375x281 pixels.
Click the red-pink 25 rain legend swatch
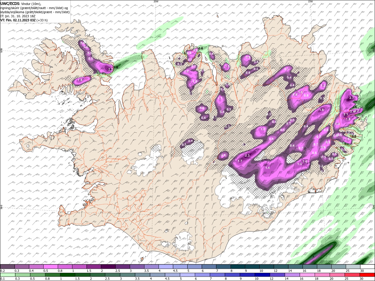click(x=352, y=275)
